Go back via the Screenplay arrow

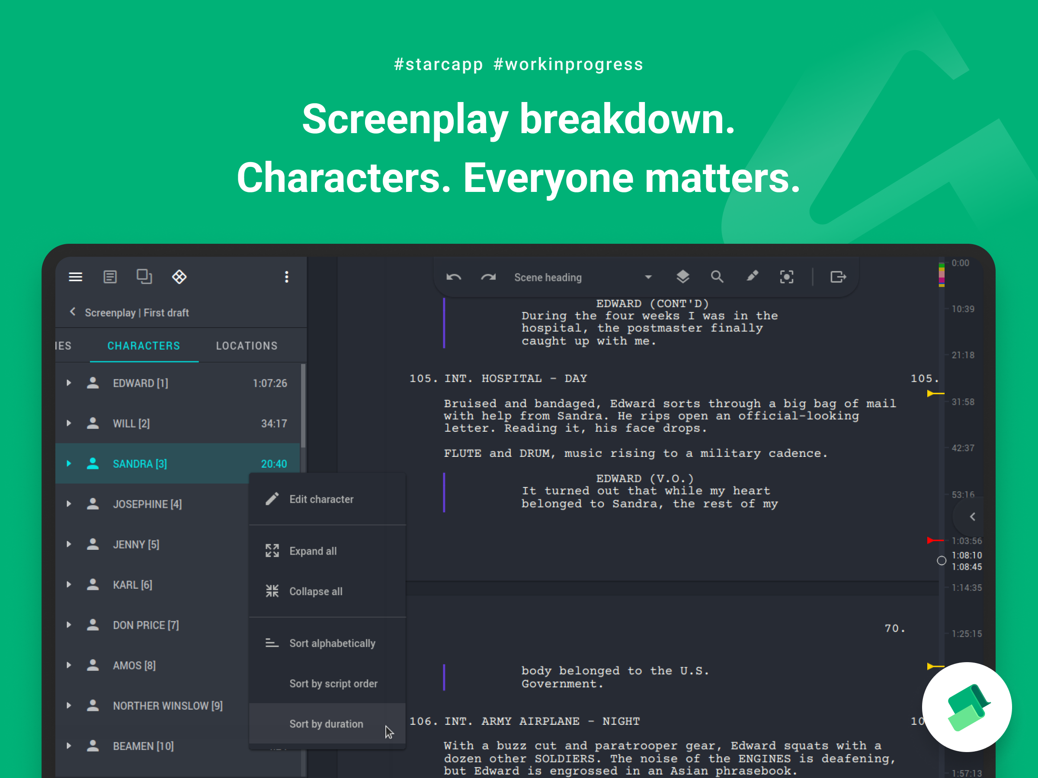(x=73, y=312)
